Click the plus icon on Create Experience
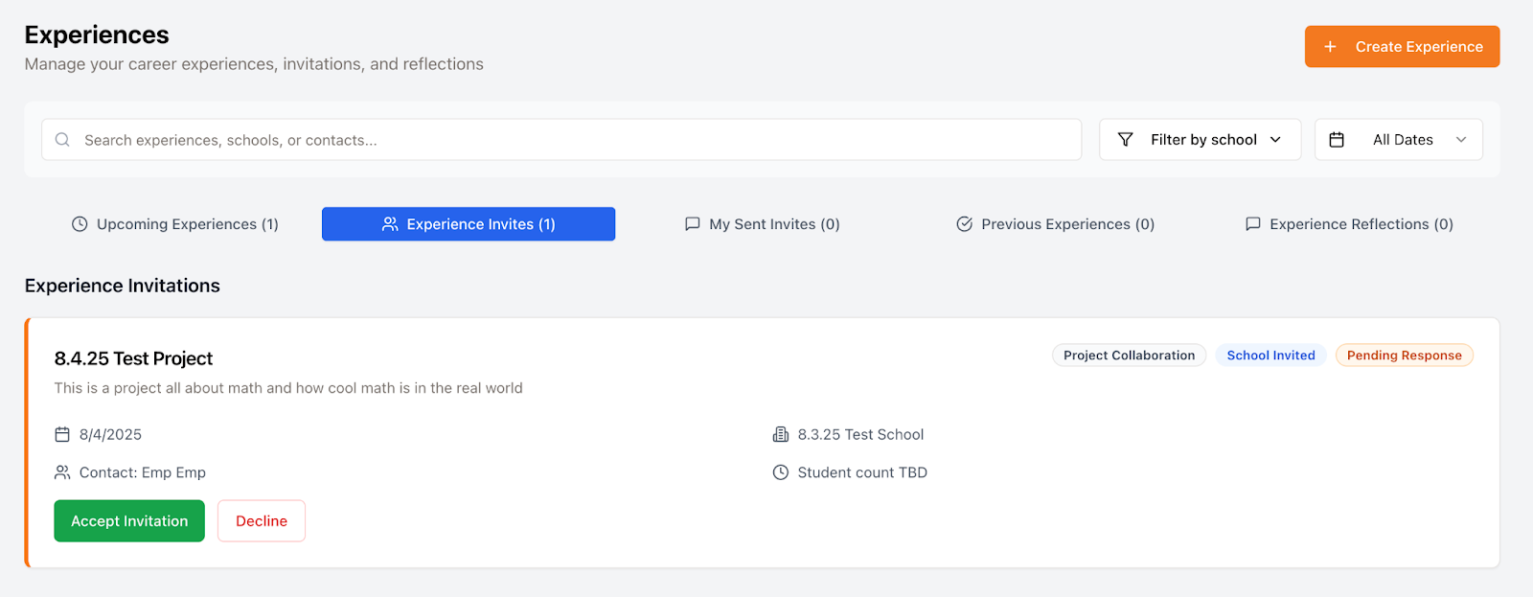1533x597 pixels. pyautogui.click(x=1330, y=47)
